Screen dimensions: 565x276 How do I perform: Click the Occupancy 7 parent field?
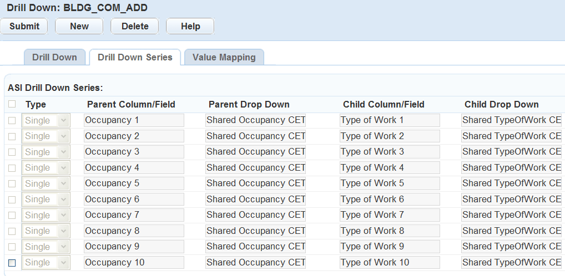134,215
